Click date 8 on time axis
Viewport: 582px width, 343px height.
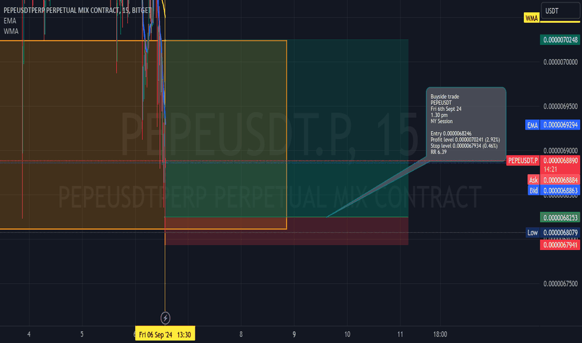point(241,334)
